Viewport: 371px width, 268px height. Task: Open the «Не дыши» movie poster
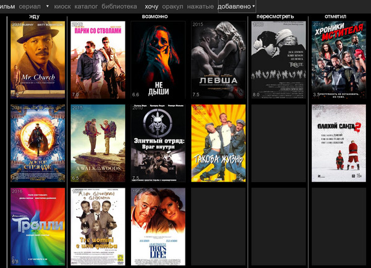click(x=158, y=60)
